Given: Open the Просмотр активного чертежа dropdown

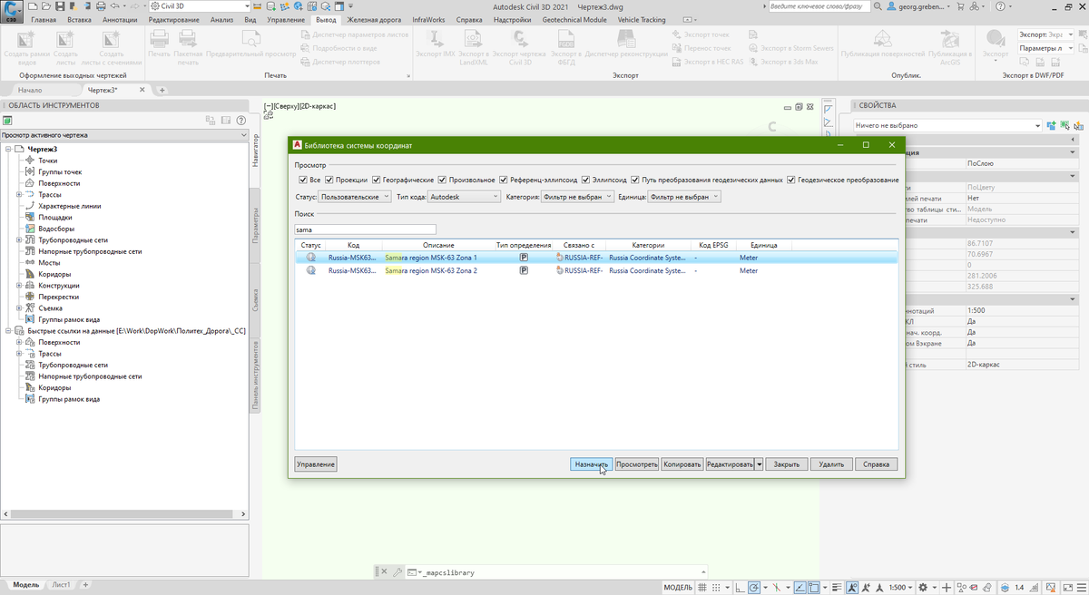Looking at the screenshot, I should (x=124, y=135).
